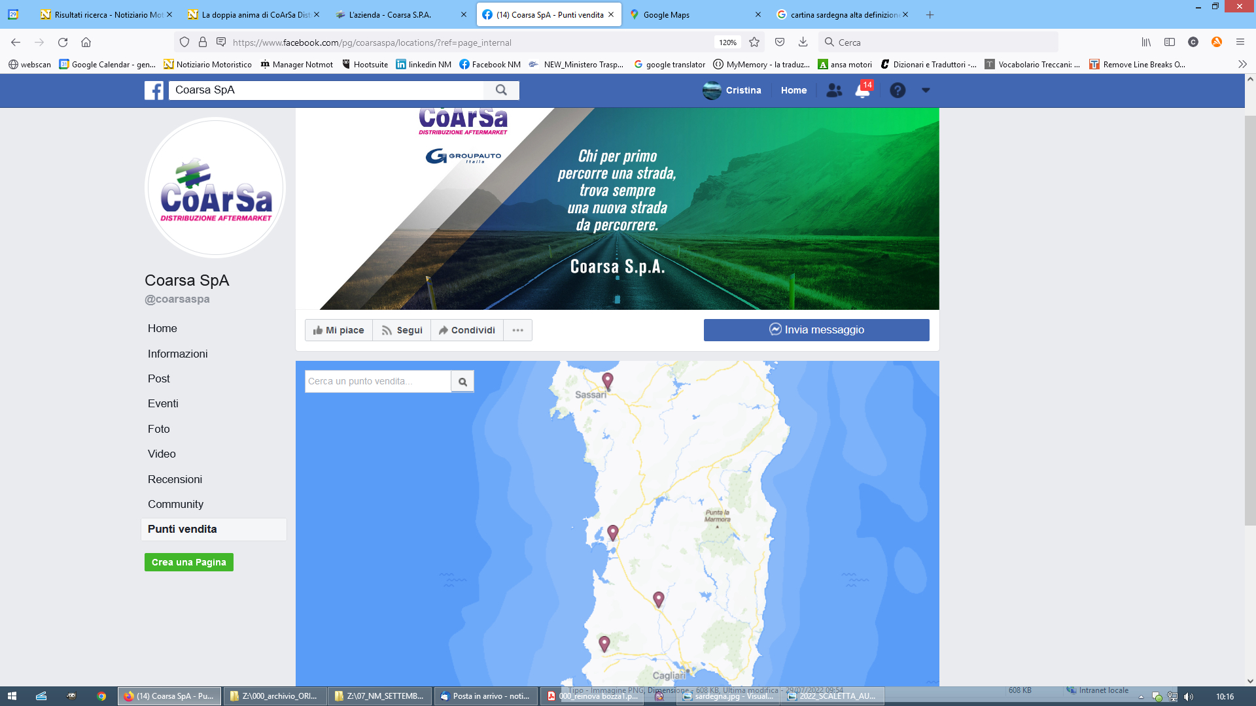Screen dimensions: 1256x706
Task: Open the Firefox downloads arrow icon
Action: tap(803, 42)
